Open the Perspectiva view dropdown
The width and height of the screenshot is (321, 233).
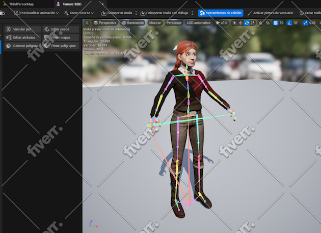point(105,23)
